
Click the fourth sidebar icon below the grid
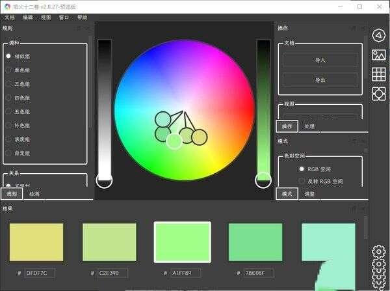pyautogui.click(x=378, y=94)
